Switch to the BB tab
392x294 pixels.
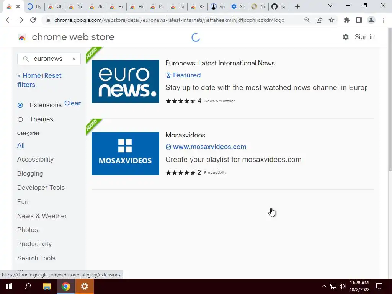197,7
